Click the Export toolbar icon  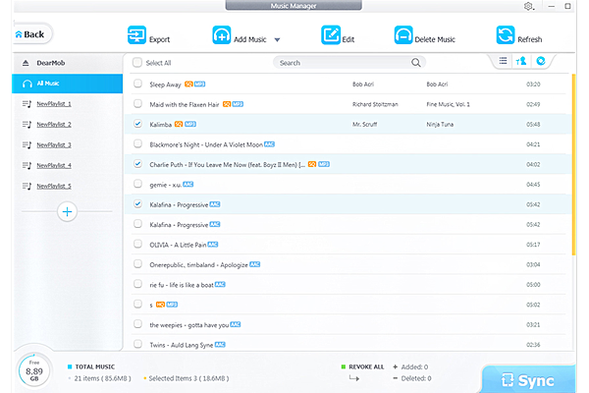(x=135, y=35)
